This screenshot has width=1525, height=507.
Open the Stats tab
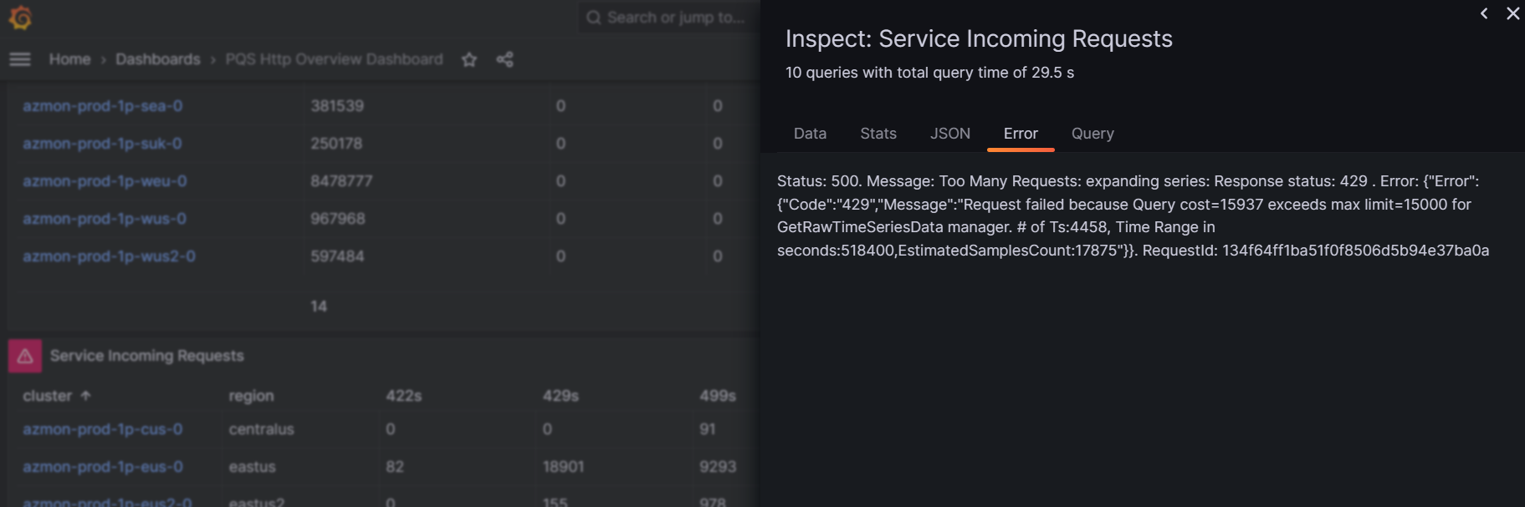pos(878,134)
